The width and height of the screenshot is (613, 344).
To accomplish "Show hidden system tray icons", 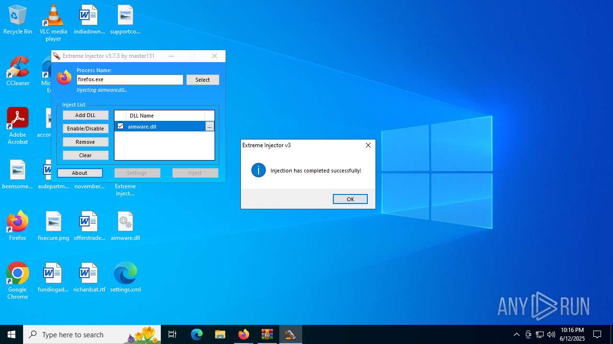I will pos(516,334).
